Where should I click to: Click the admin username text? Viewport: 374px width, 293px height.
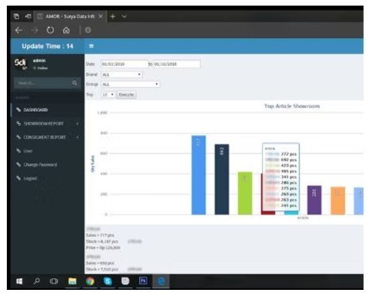pyautogui.click(x=39, y=60)
